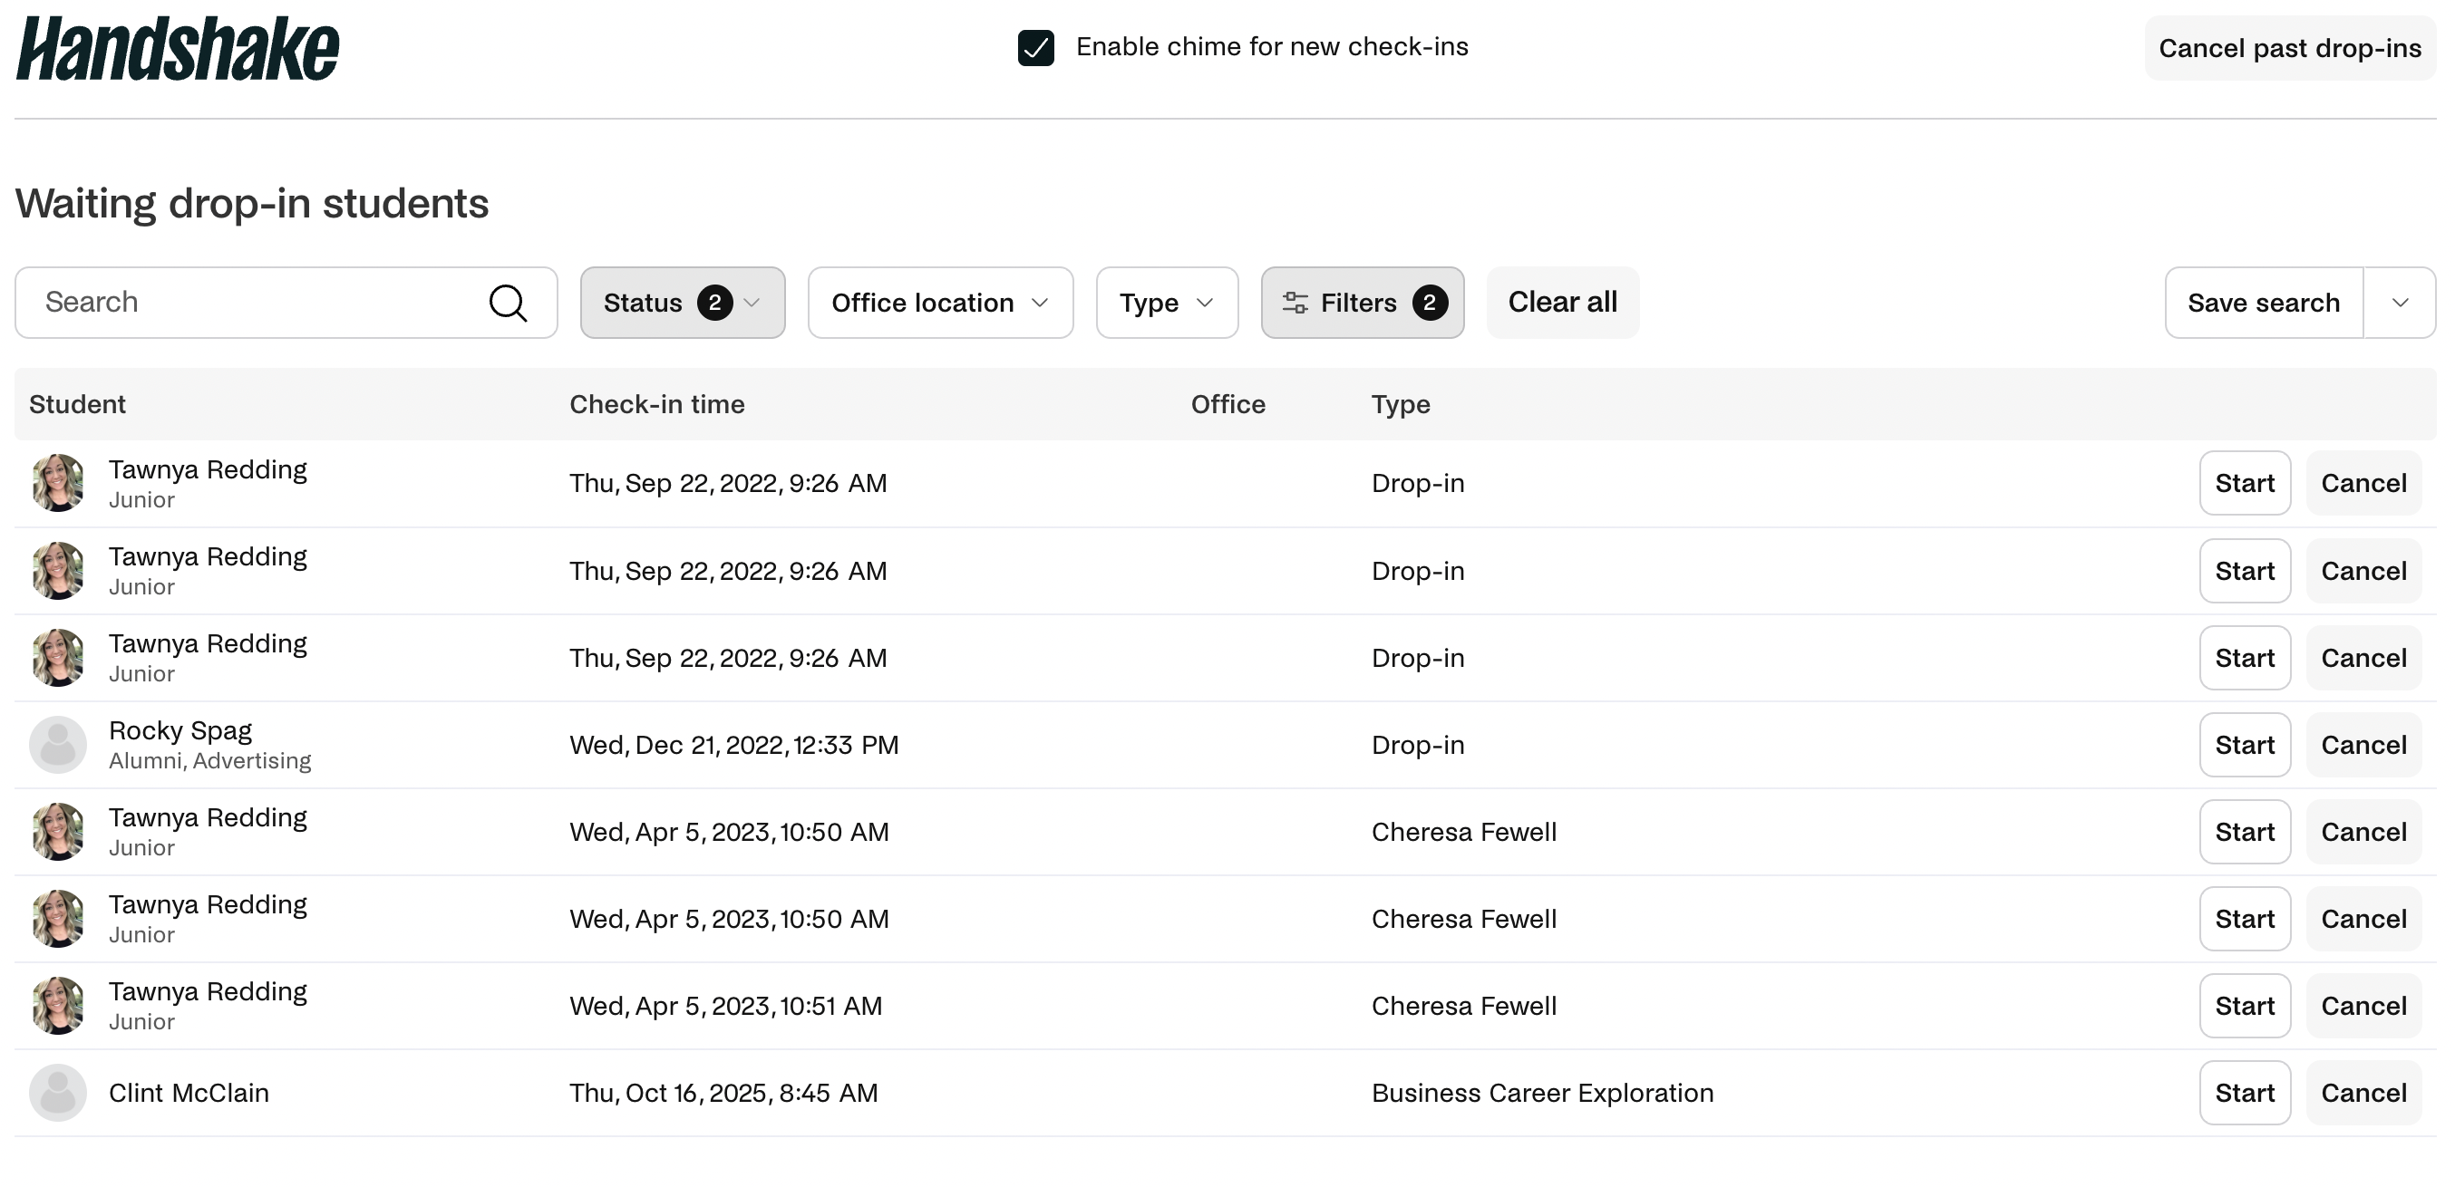This screenshot has height=1187, width=2455.
Task: Start Rocky Spag's drop-in
Action: click(x=2246, y=745)
